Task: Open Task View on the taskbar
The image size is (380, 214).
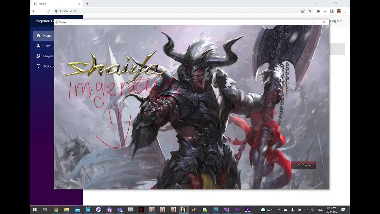Action: 45,210
